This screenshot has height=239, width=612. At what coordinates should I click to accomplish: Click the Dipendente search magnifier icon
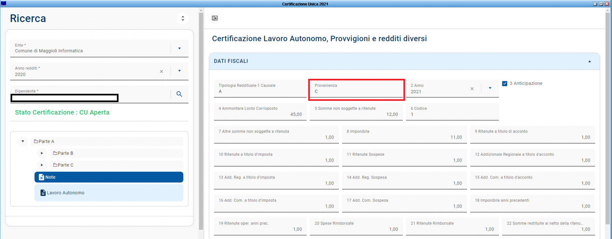pos(179,94)
